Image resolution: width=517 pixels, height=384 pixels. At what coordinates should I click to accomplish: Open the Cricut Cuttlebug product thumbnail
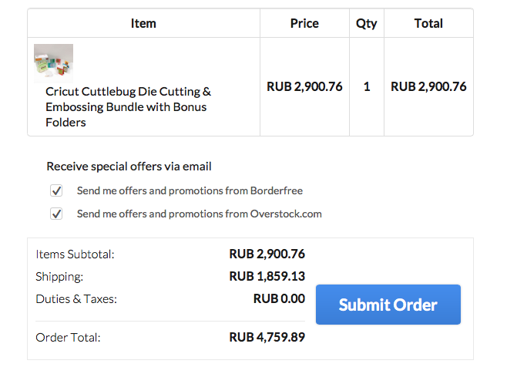(x=53, y=63)
